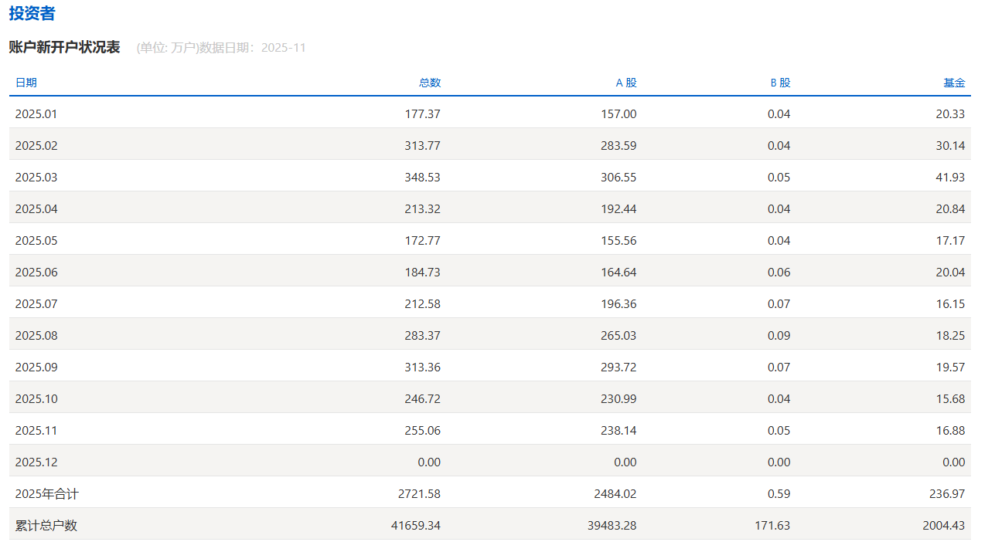Click the 基金 column header
995x552 pixels.
954,83
